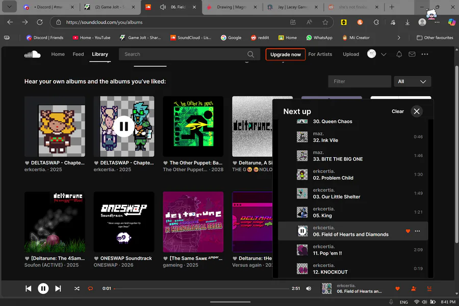The image size is (459, 306).
Task: Open the messages envelope icon
Action: [412, 54]
